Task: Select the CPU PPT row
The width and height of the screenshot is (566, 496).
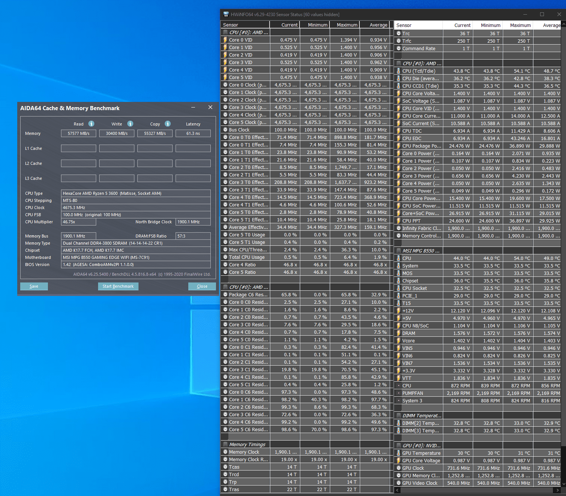Action: [477, 221]
